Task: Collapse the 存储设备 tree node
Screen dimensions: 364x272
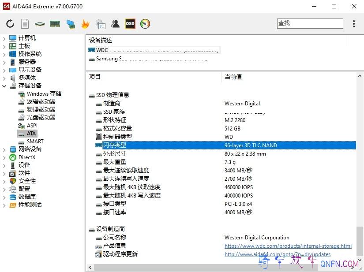Action: click(4, 86)
